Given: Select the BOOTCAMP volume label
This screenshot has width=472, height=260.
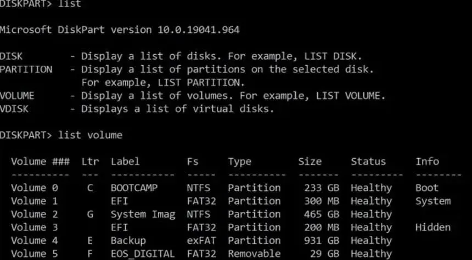Looking at the screenshot, I should coord(134,188).
